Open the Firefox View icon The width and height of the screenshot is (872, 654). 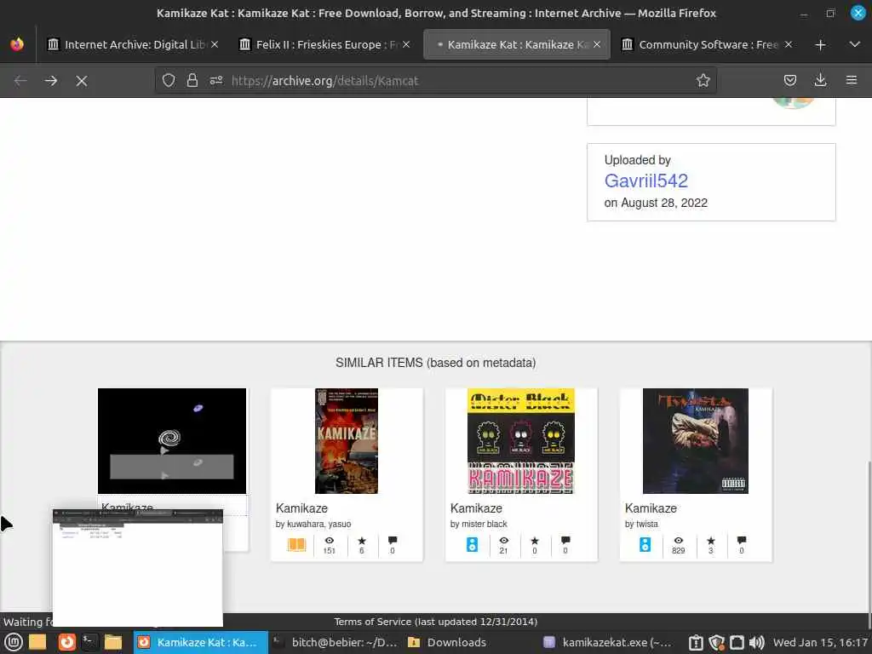pos(17,44)
